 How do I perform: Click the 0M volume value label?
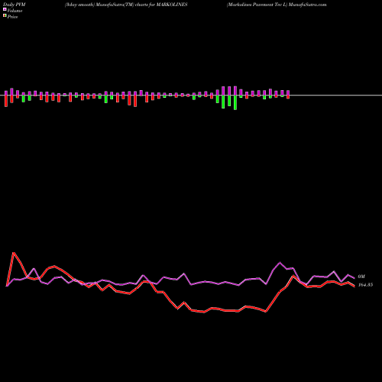pos(361,277)
